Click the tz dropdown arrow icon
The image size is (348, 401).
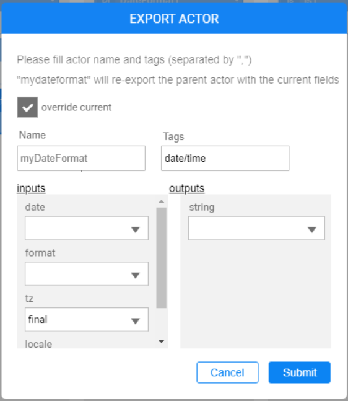[136, 320]
